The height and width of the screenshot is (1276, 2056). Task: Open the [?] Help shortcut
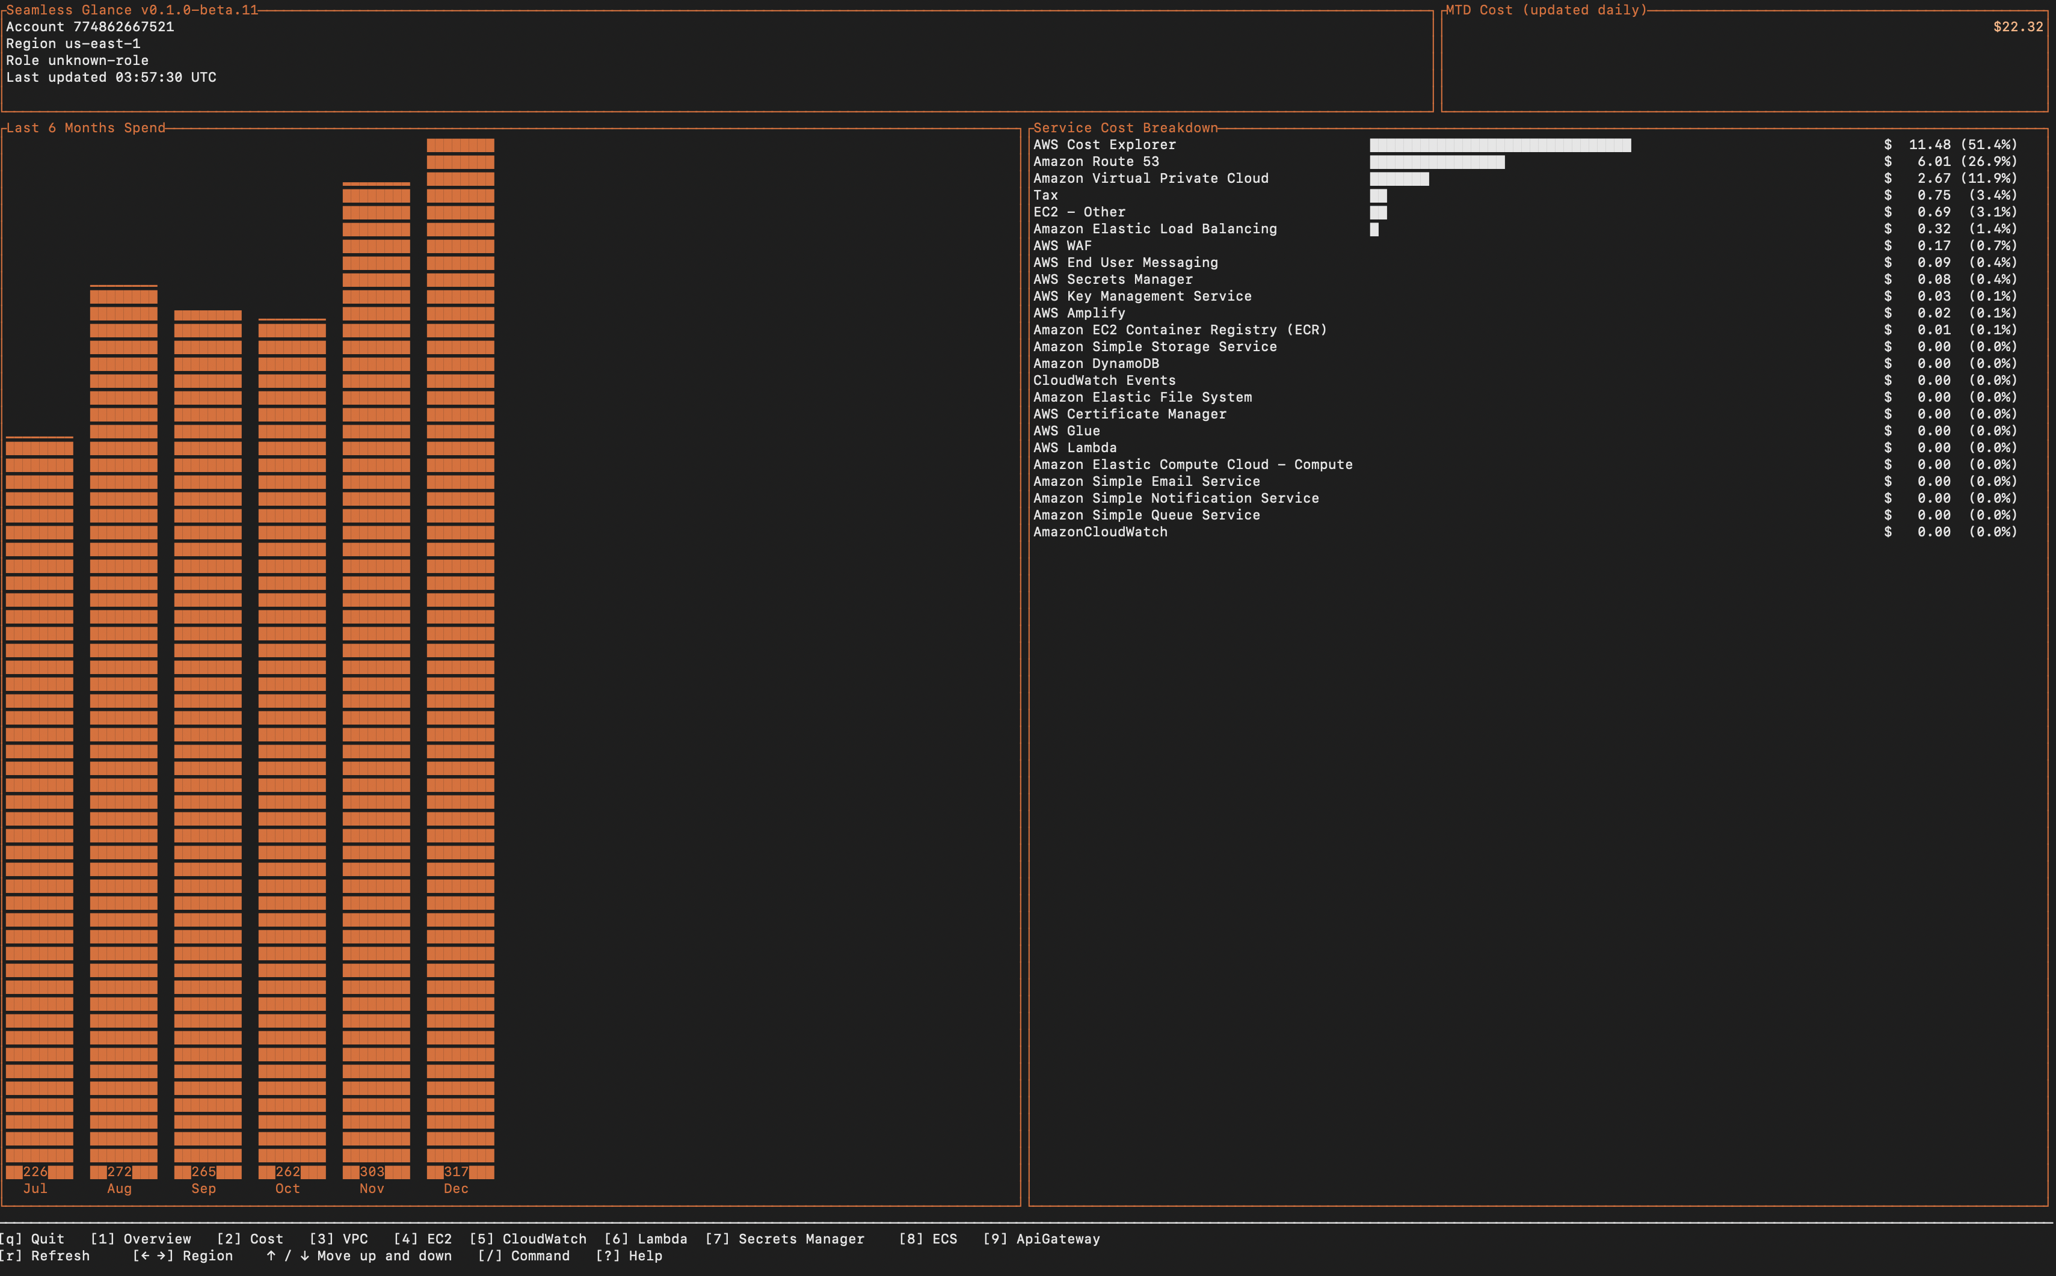click(629, 1256)
